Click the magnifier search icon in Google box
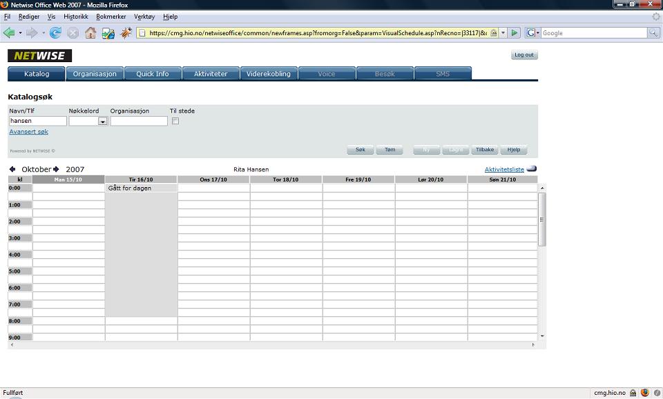The height and width of the screenshot is (399, 663). (653, 32)
